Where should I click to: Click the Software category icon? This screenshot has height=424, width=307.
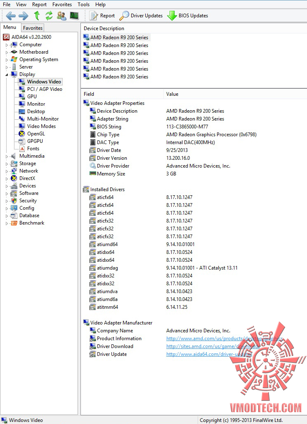coord(14,193)
